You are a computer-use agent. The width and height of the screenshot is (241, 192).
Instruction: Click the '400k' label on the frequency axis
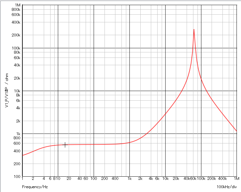pyautogui.click(x=222, y=179)
